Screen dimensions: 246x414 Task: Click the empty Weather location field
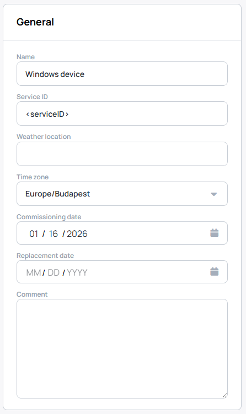pos(122,154)
